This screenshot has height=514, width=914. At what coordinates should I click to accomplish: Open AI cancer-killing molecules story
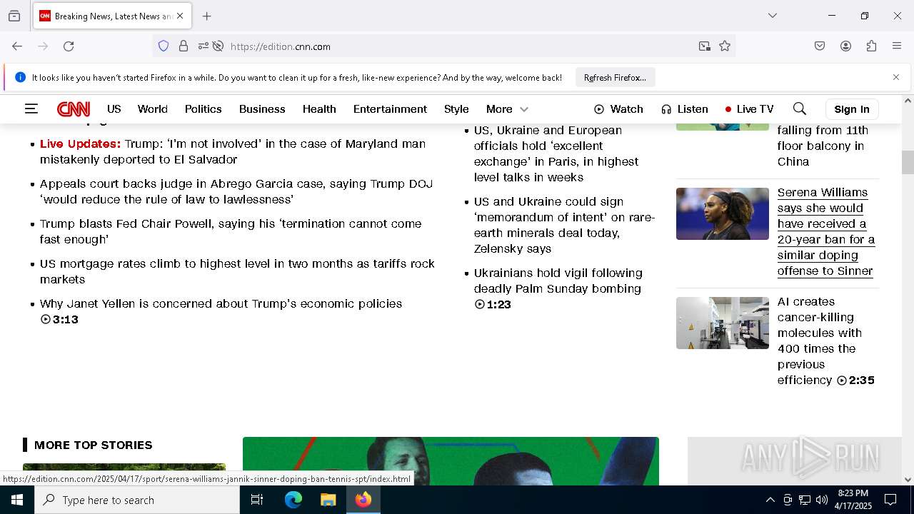pos(826,341)
